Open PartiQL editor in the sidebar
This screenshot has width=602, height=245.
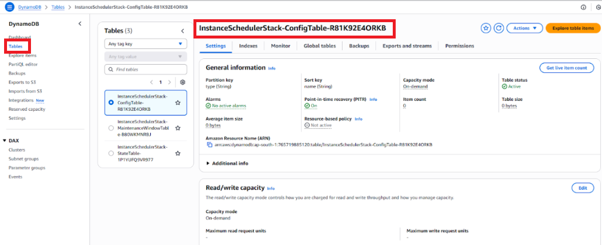23,64
